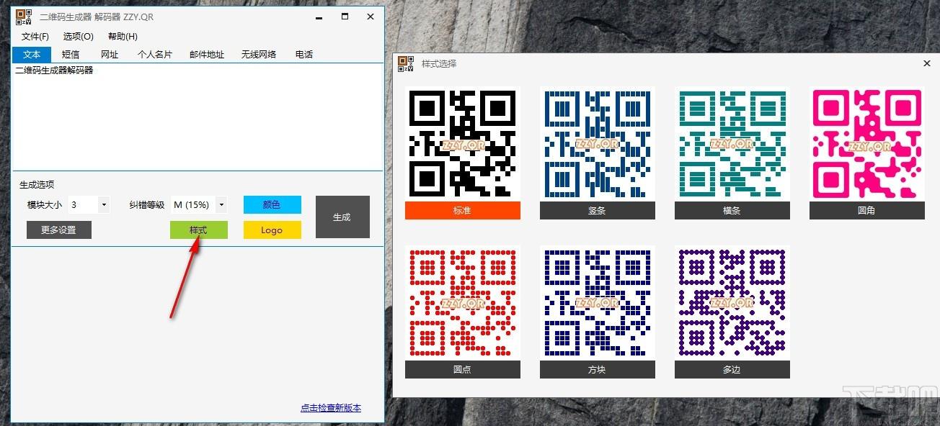
Task: Minimize the main QR generator window
Action: click(x=319, y=17)
